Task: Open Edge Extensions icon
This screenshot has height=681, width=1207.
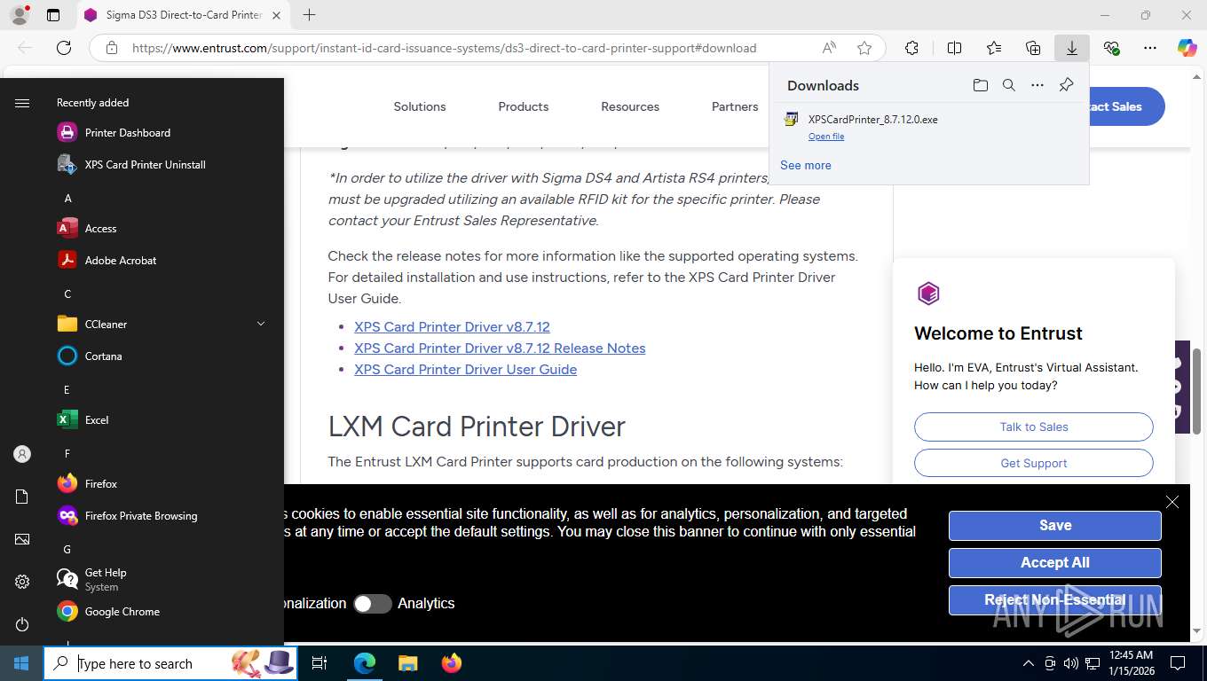Action: click(911, 48)
